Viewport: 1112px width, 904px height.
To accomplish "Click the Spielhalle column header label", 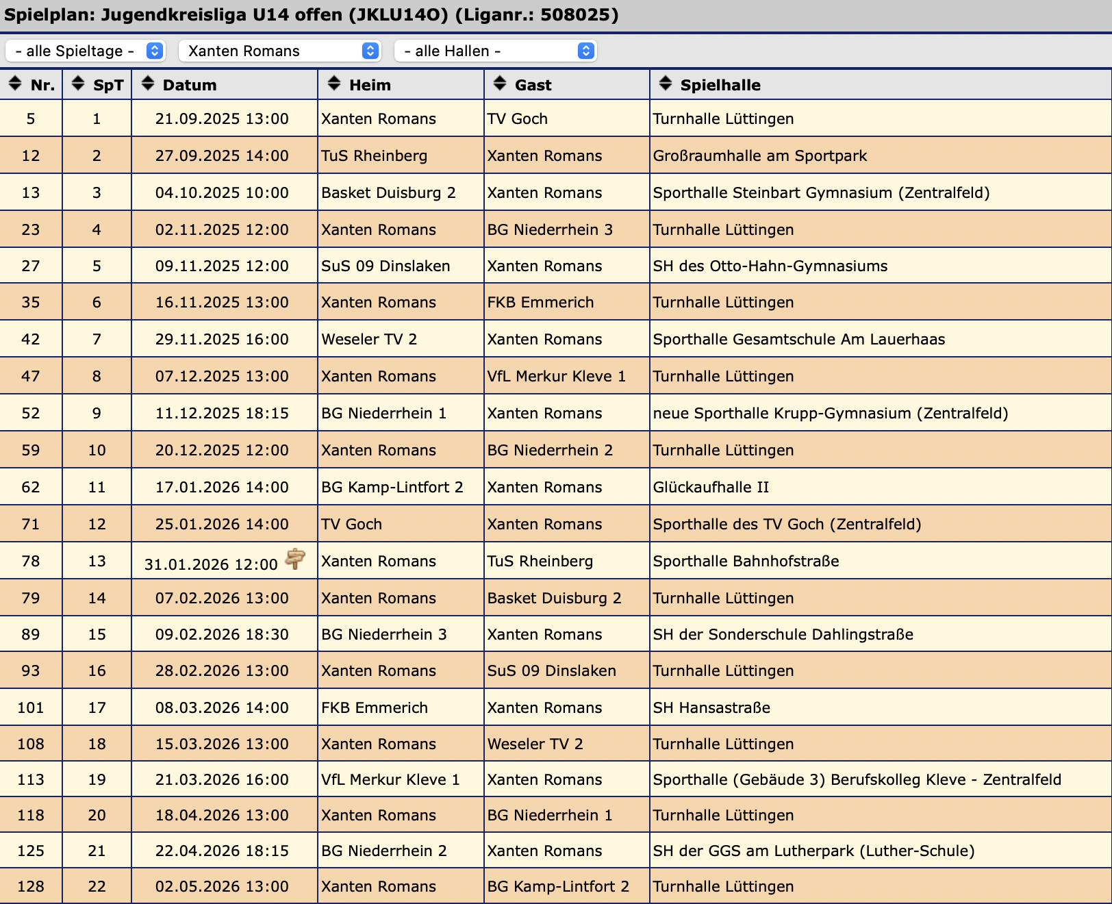I will click(720, 85).
